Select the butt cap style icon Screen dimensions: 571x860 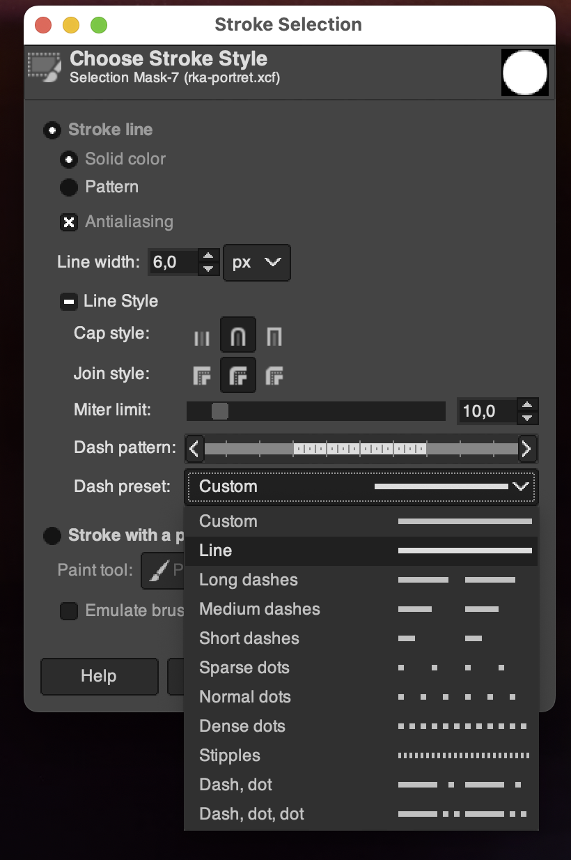202,338
